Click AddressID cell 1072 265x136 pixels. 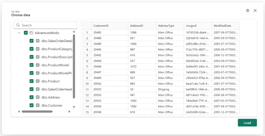(x=142, y=67)
